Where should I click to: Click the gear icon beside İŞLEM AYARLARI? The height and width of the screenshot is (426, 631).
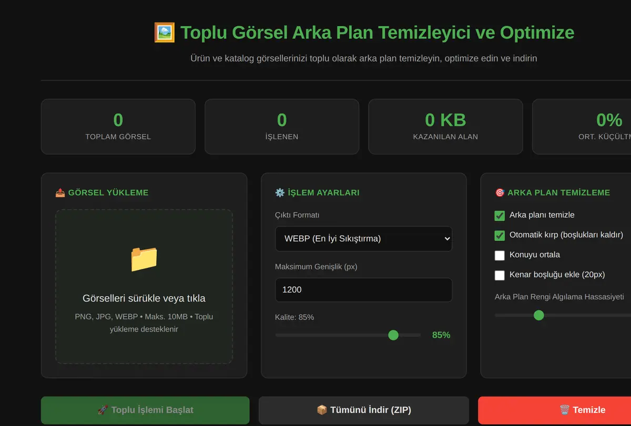[x=280, y=193]
